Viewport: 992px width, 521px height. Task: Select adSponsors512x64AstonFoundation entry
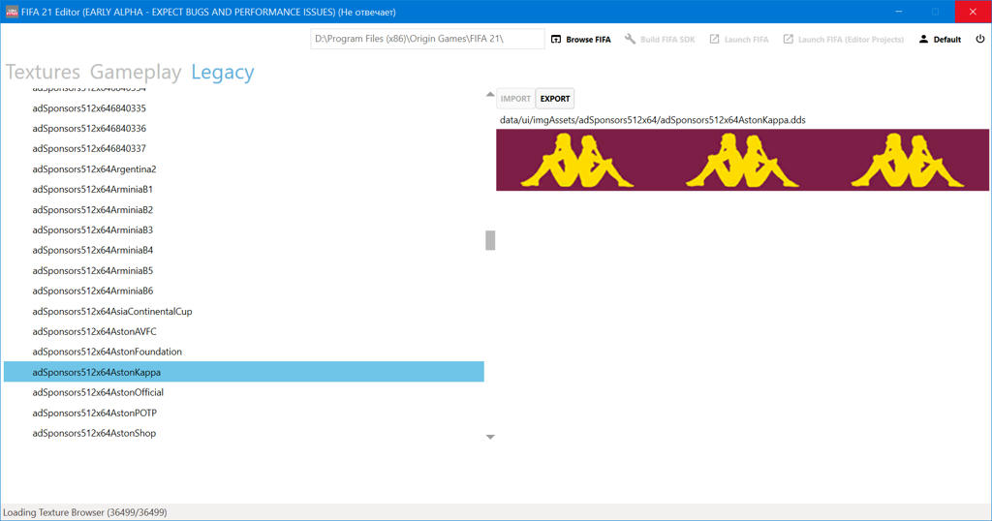107,352
